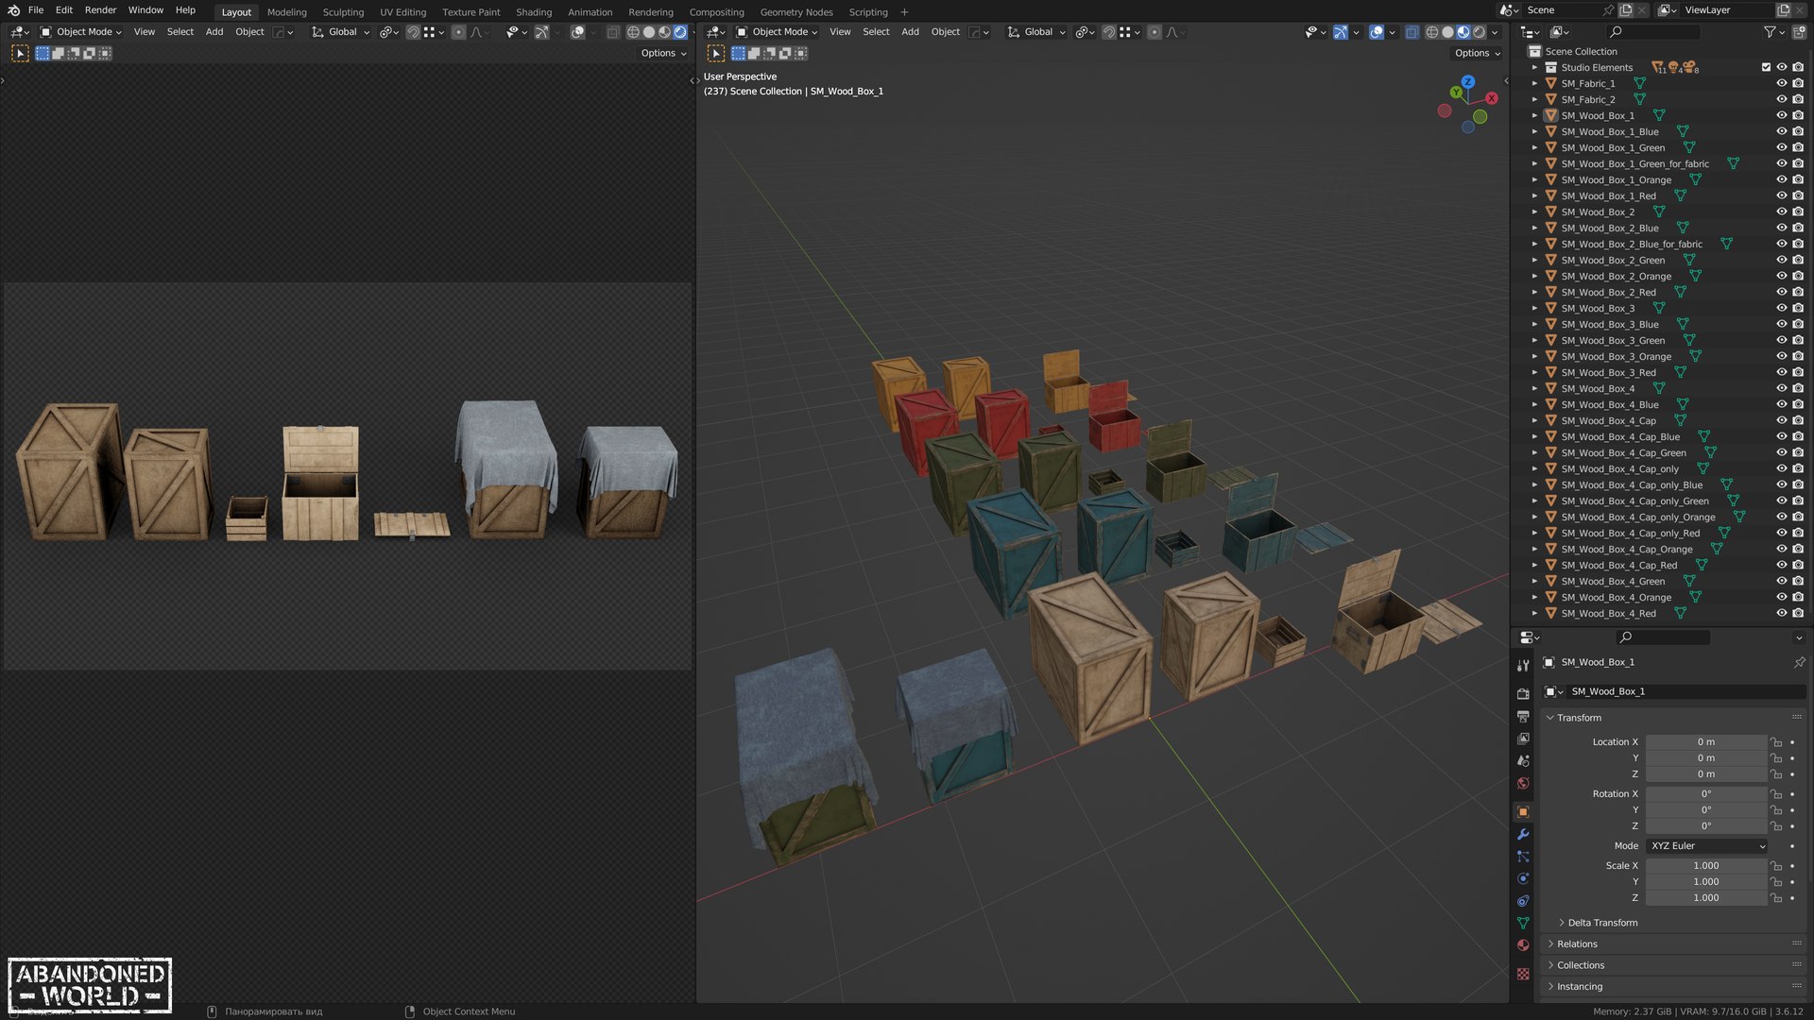Hide SM_Wood_Box_2_Blue via its eye icon
The height and width of the screenshot is (1020, 1814).
point(1781,228)
